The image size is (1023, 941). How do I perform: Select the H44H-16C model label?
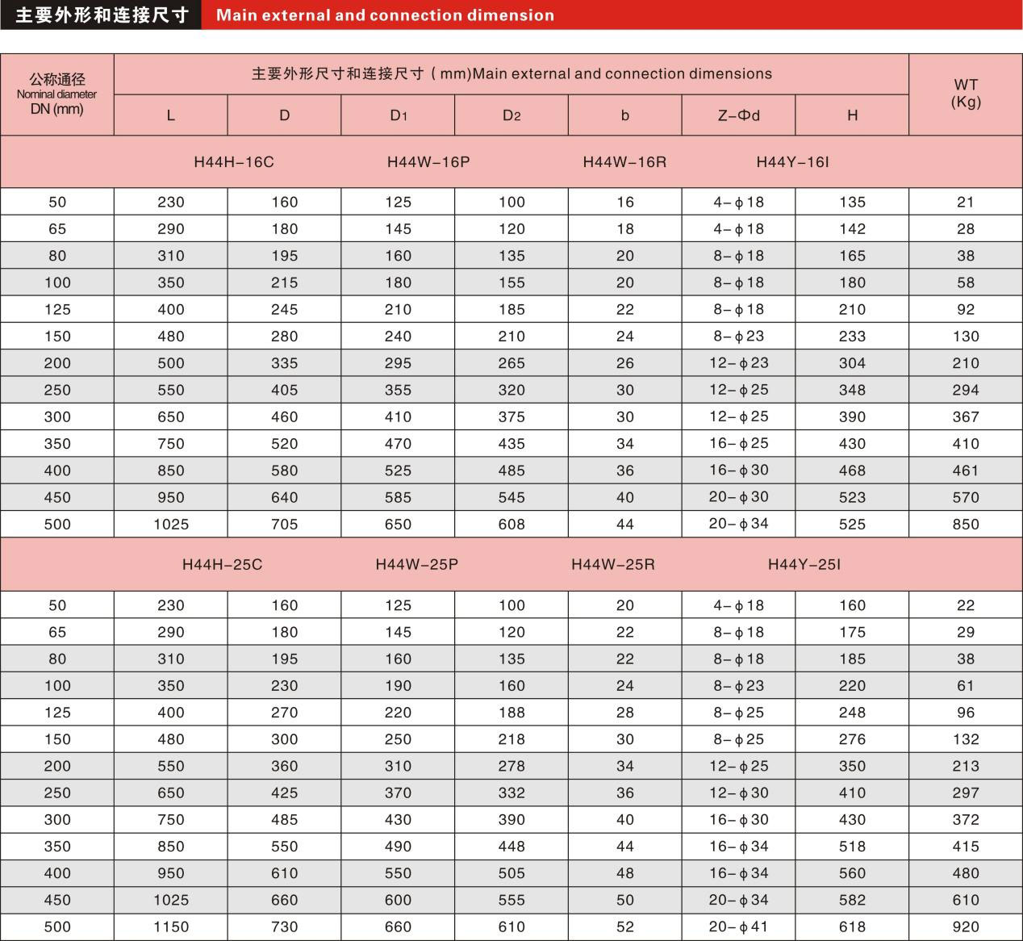point(234,162)
